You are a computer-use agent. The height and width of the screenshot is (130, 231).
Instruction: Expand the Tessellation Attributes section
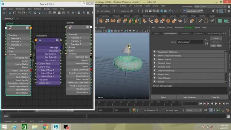coord(154,52)
